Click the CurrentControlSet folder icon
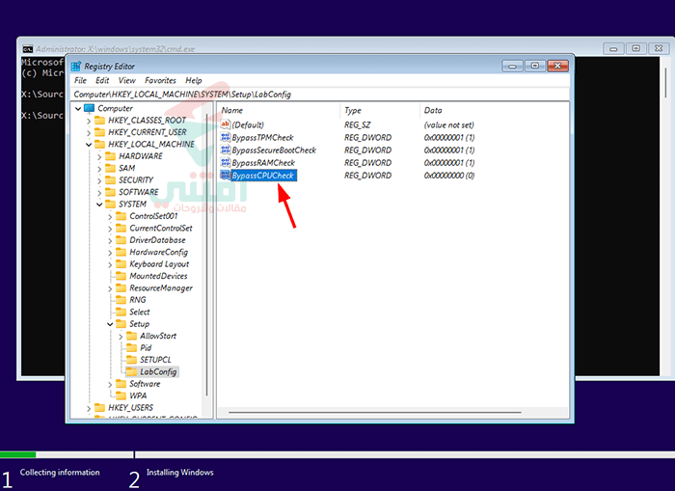The image size is (675, 491). tap(121, 229)
